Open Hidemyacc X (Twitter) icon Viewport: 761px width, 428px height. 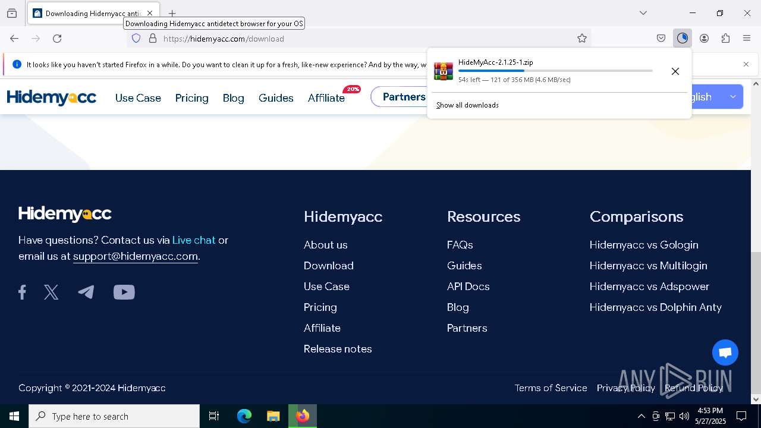click(x=51, y=292)
